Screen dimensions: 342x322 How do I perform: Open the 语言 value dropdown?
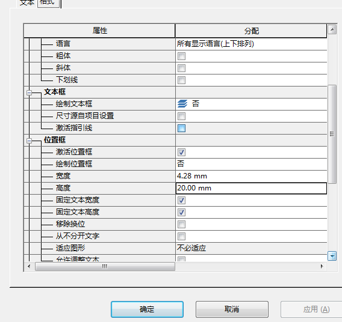251,44
